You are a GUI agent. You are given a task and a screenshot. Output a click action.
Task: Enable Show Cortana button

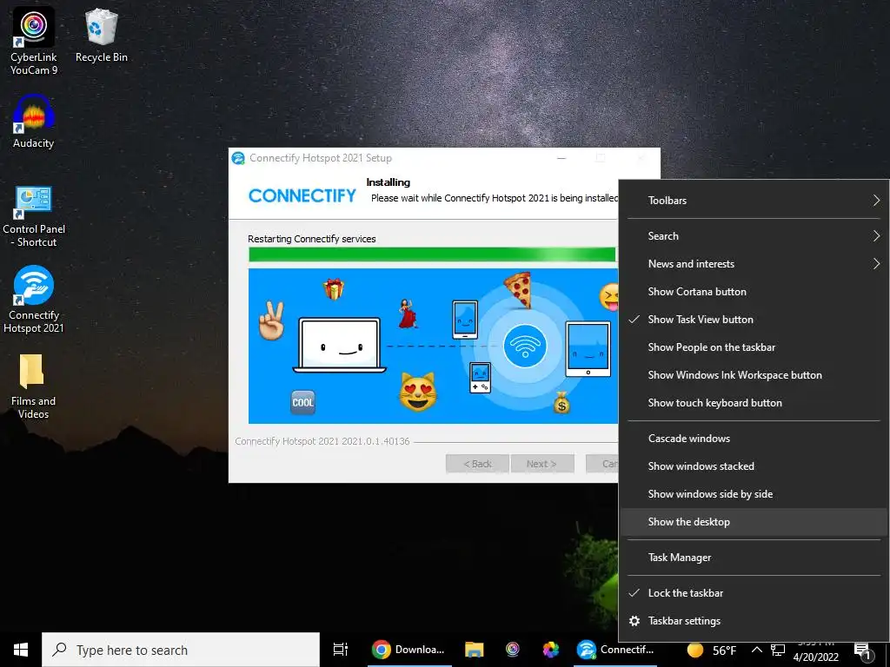tap(754, 292)
